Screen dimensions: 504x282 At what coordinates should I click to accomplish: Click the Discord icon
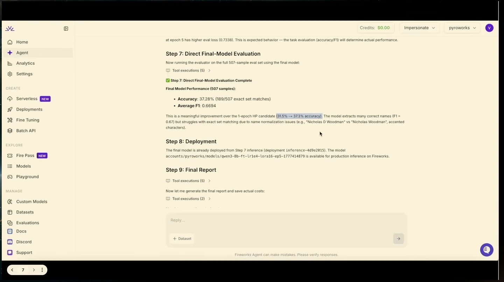10,242
